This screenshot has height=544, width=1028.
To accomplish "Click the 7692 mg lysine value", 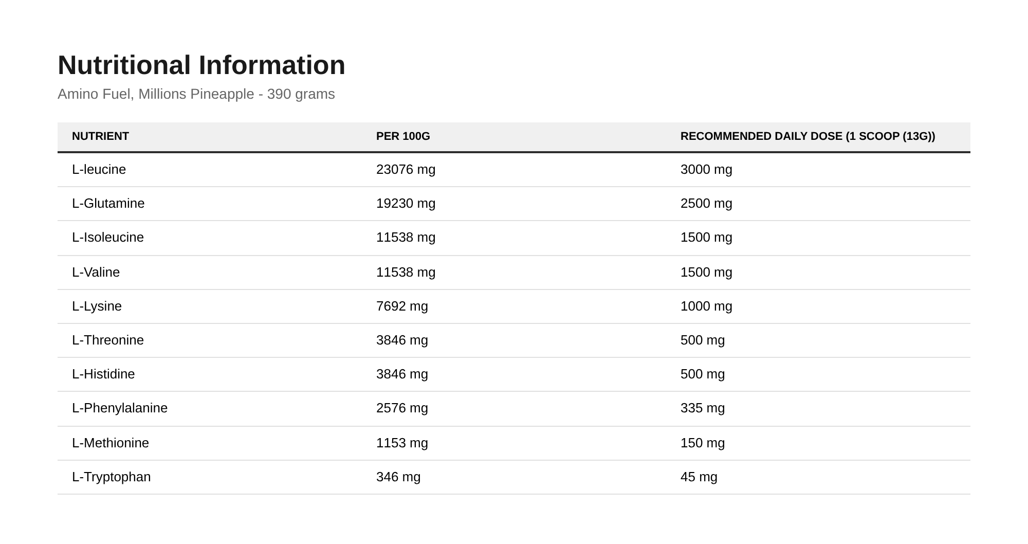I will click(x=402, y=306).
